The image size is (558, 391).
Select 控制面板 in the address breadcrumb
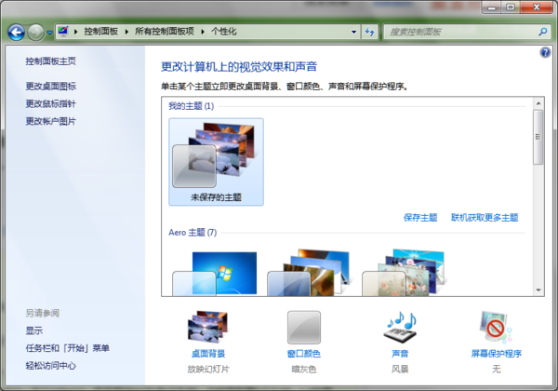tap(100, 32)
